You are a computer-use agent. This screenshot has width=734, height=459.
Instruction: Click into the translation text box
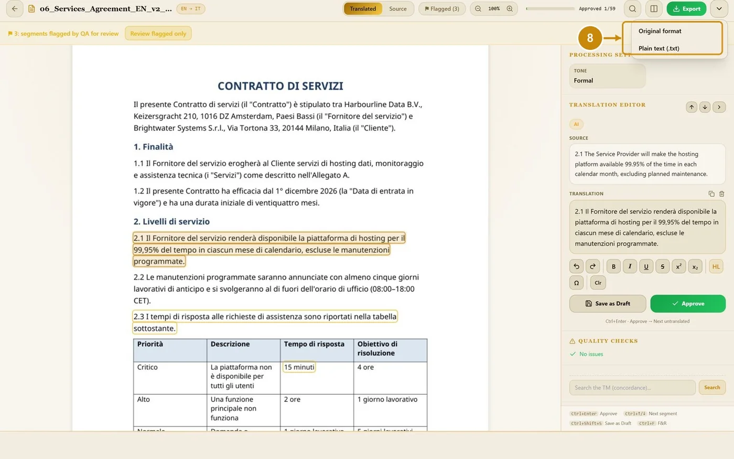click(x=647, y=228)
